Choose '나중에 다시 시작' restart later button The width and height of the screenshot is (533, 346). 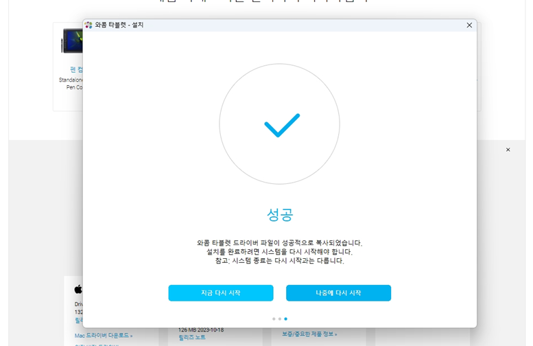coord(338,293)
